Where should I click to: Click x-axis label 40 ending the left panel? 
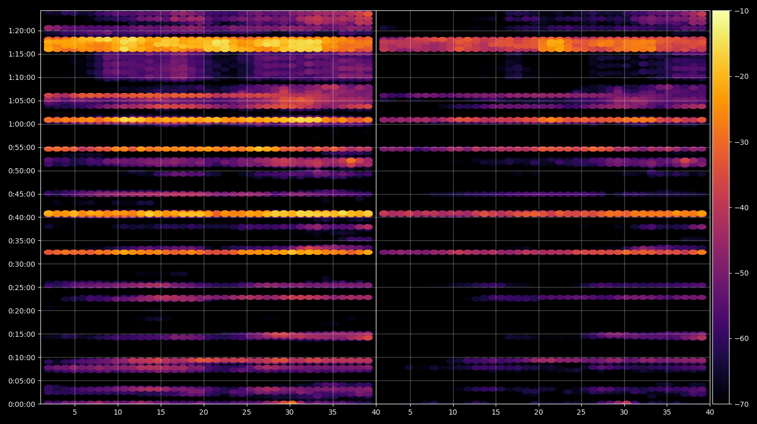pos(376,413)
